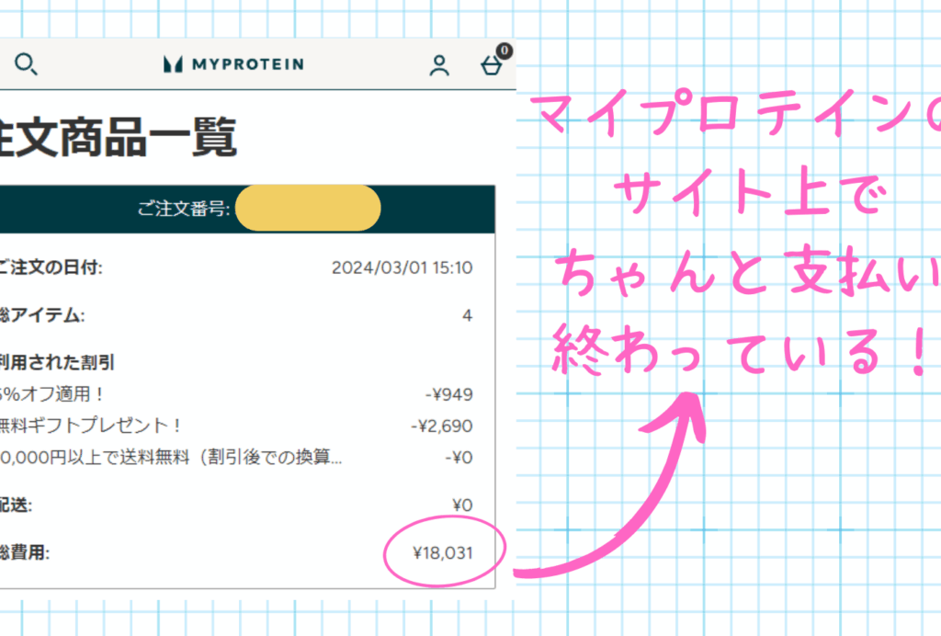Click the 注文商品一覧 page heading
Viewport: 941px width, 636px height.
pyautogui.click(x=118, y=138)
